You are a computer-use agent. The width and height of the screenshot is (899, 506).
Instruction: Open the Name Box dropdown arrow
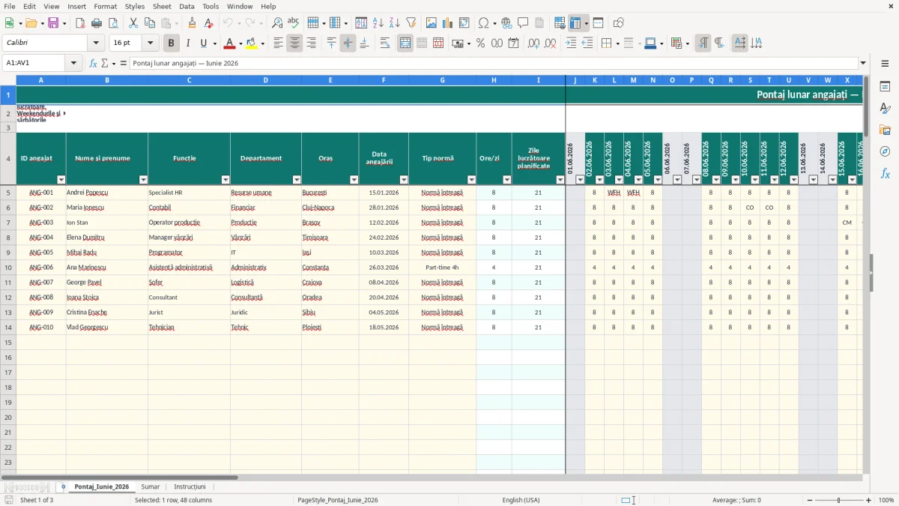[x=73, y=63]
